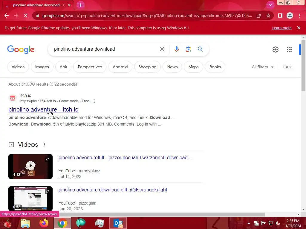Open the Chrome side panel

click(280, 16)
